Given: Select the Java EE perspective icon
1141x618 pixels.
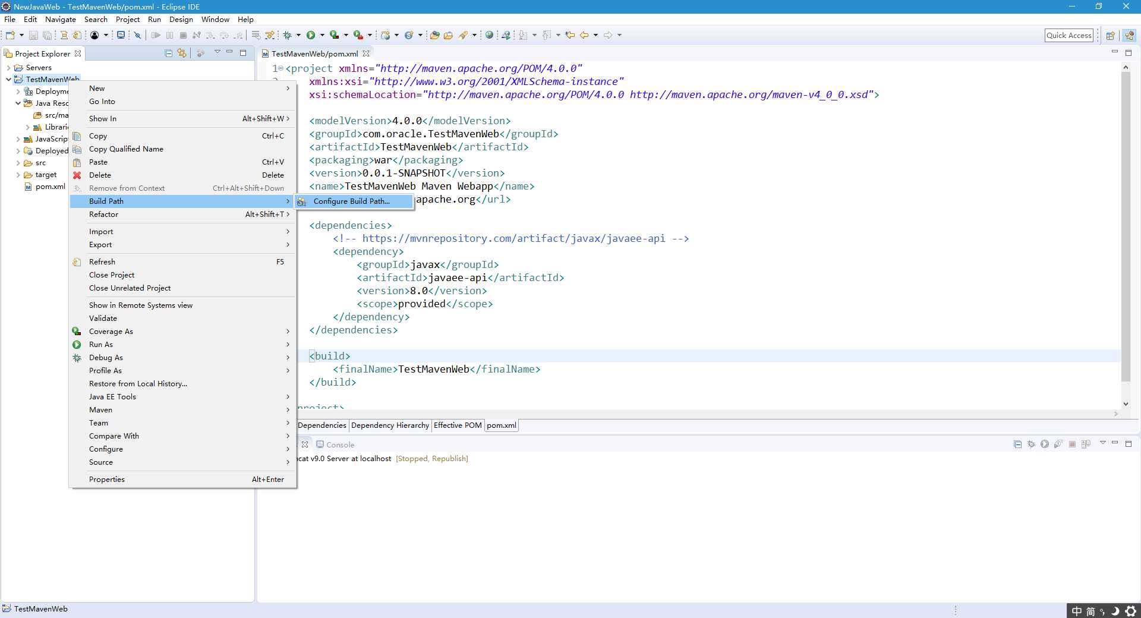Looking at the screenshot, I should click(1129, 36).
